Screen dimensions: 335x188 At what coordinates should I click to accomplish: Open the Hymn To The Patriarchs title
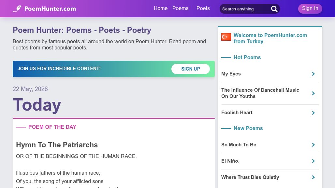(57, 145)
